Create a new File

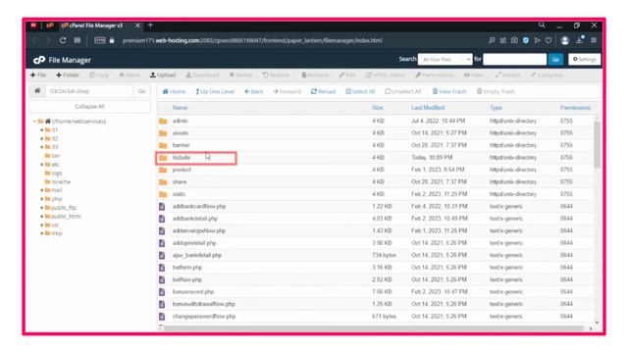(38, 75)
